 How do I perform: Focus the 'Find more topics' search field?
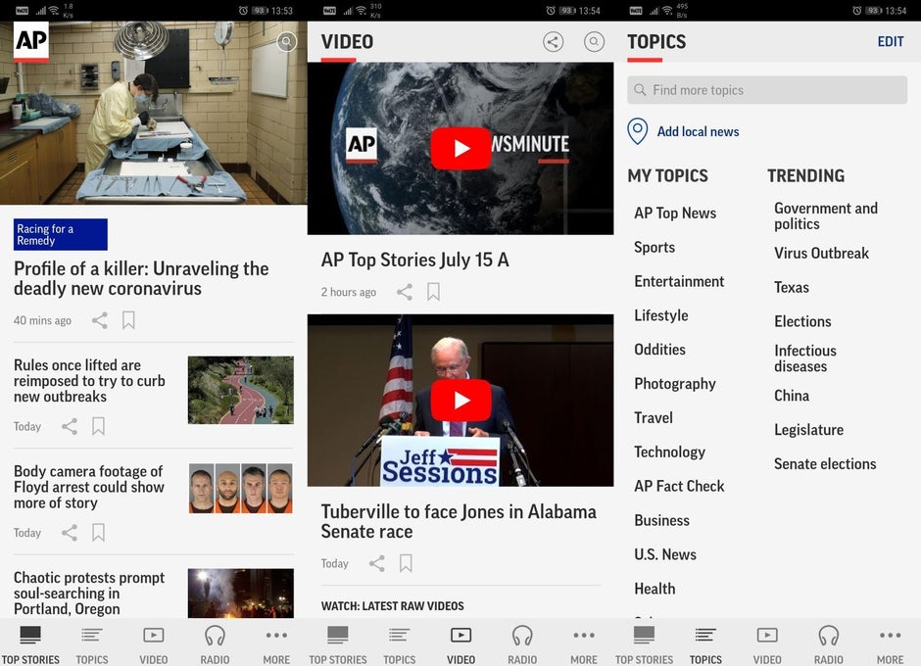click(767, 90)
